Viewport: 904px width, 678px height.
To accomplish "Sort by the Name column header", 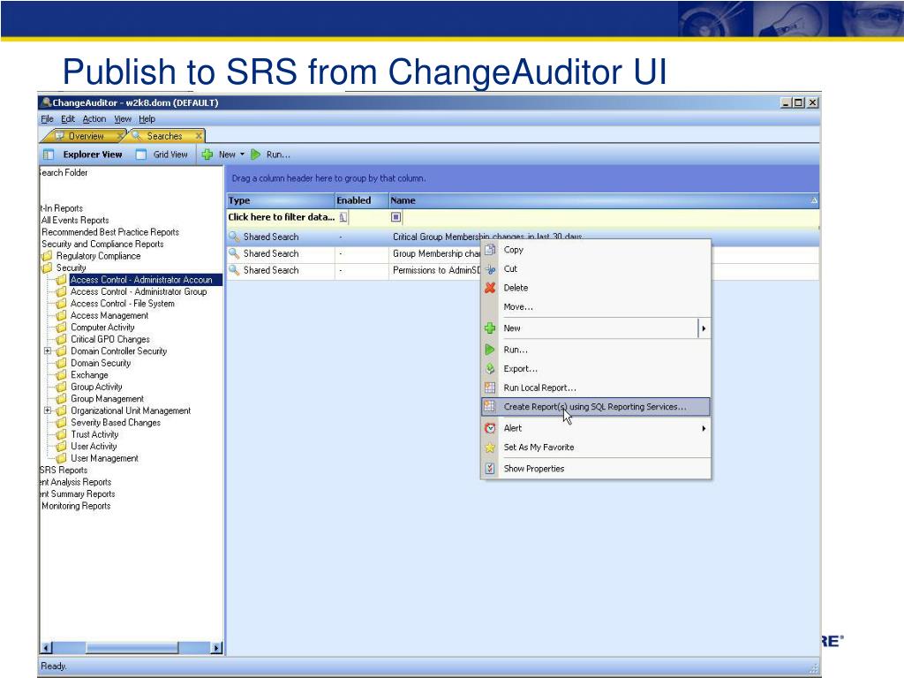I will point(604,200).
